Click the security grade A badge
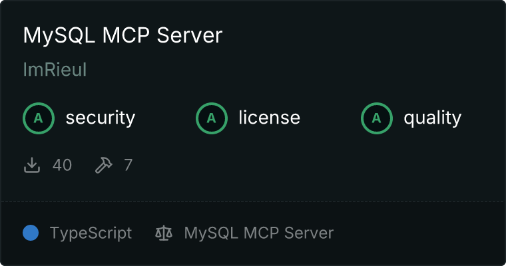This screenshot has width=506, height=266. (x=39, y=118)
